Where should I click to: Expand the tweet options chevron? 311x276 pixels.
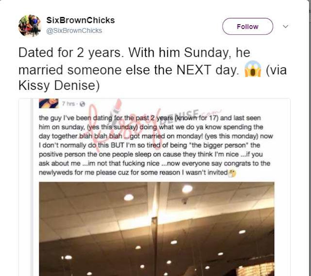285,26
